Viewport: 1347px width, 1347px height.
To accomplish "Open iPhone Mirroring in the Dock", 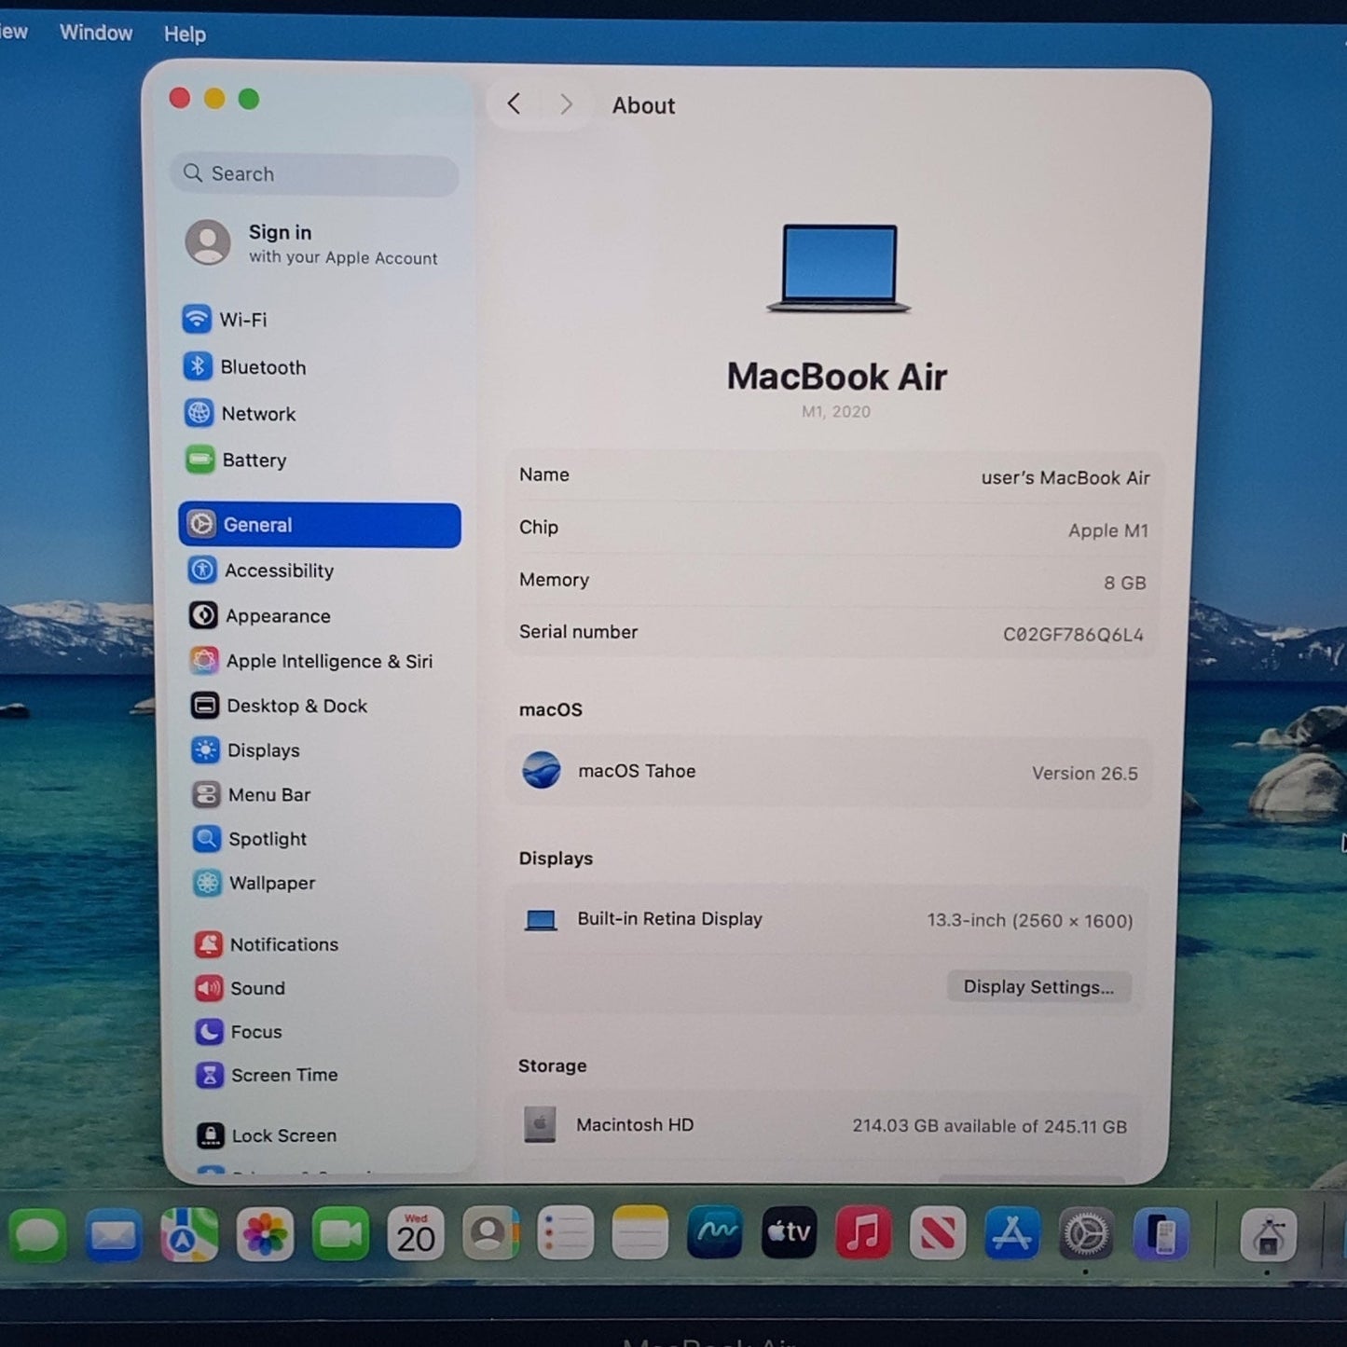I will [1161, 1234].
